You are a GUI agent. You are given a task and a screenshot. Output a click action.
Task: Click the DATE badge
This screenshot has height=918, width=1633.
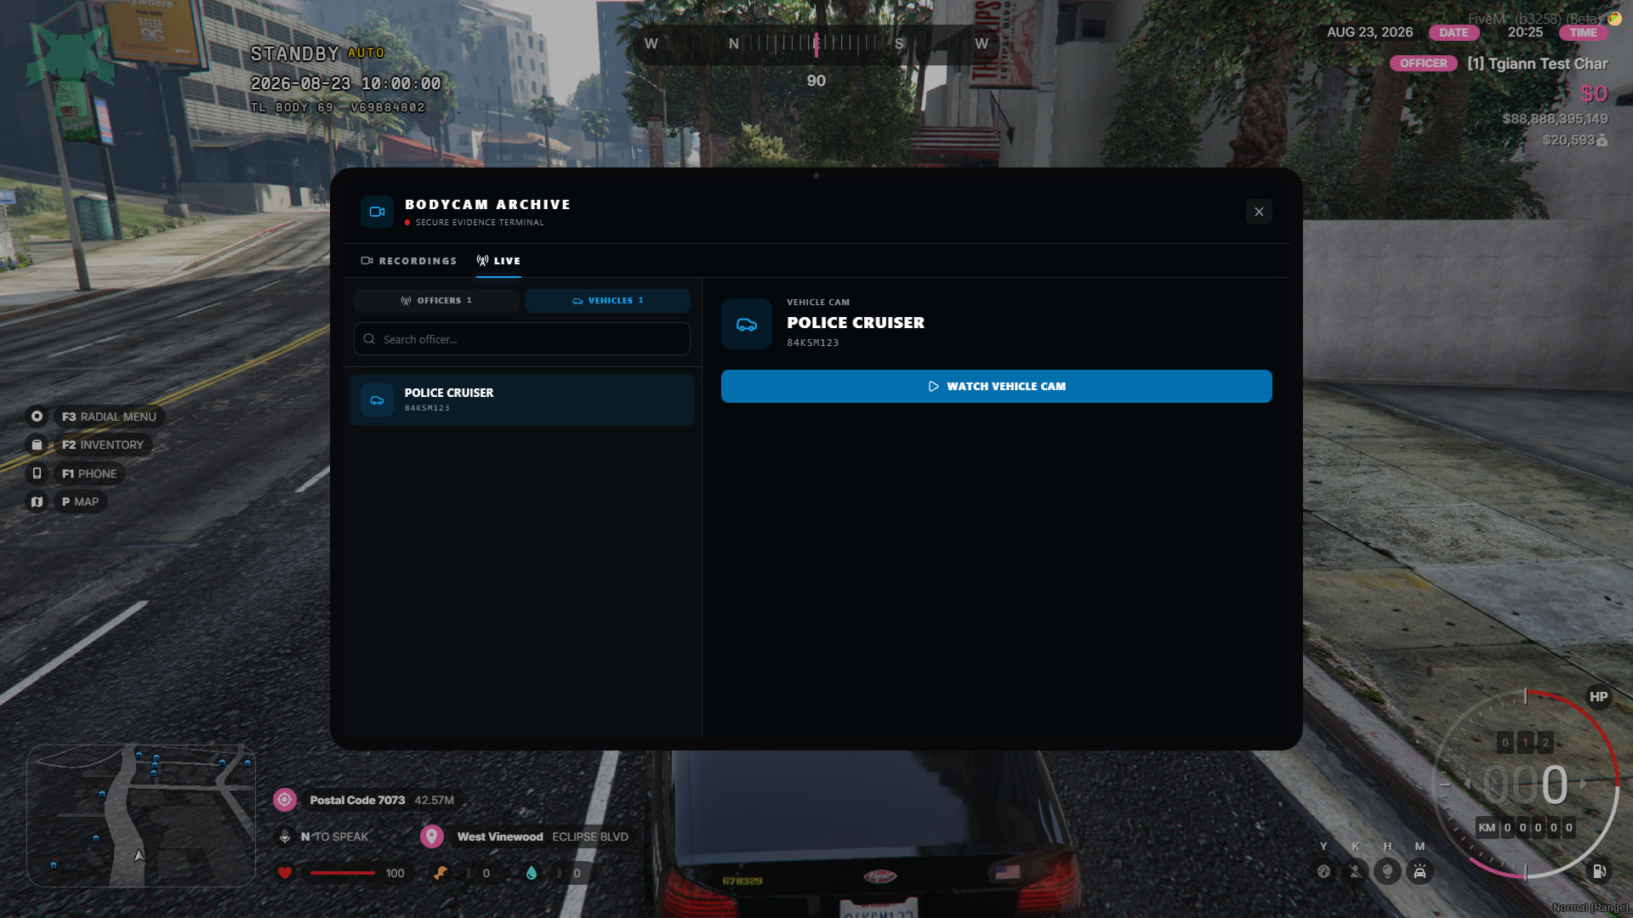click(1454, 32)
